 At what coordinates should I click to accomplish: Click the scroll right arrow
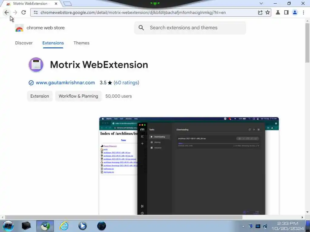(x=302, y=217)
